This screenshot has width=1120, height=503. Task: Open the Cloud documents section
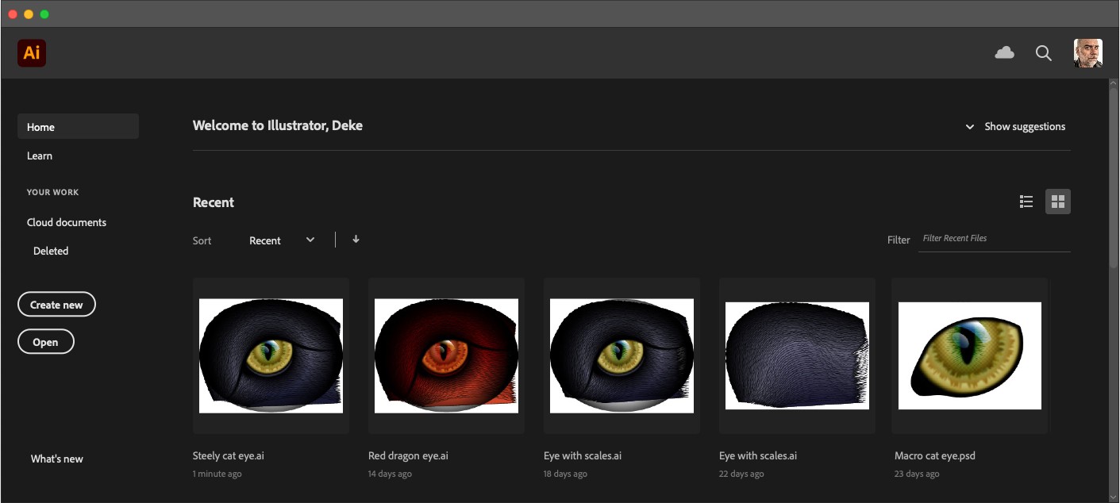click(67, 222)
